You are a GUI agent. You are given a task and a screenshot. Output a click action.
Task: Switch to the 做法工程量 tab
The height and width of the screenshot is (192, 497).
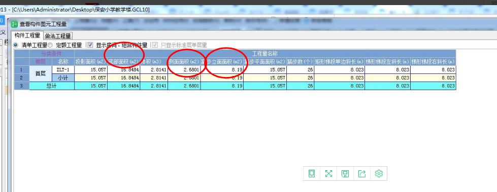pos(58,36)
